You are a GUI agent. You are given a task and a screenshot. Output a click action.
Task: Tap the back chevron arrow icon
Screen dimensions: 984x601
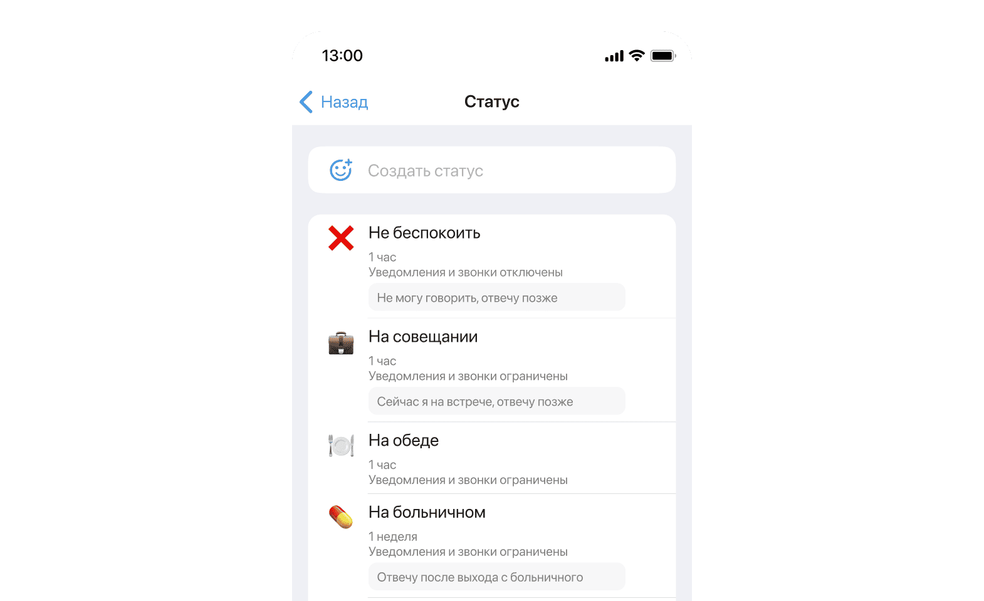(x=306, y=102)
